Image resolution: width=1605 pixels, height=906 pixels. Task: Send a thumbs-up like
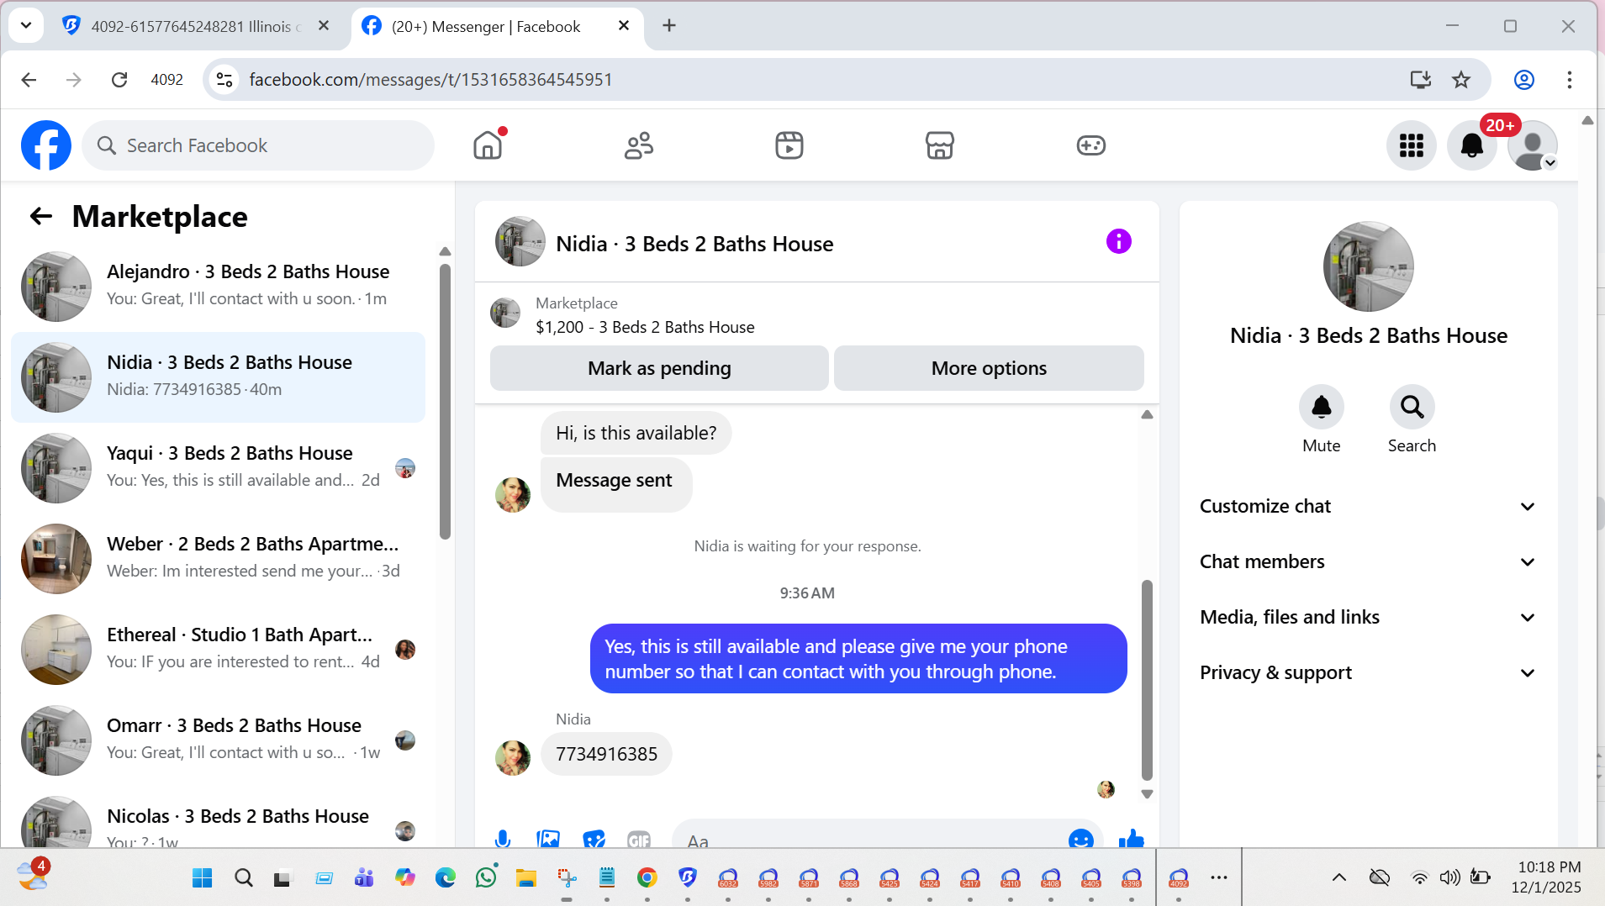1132,839
